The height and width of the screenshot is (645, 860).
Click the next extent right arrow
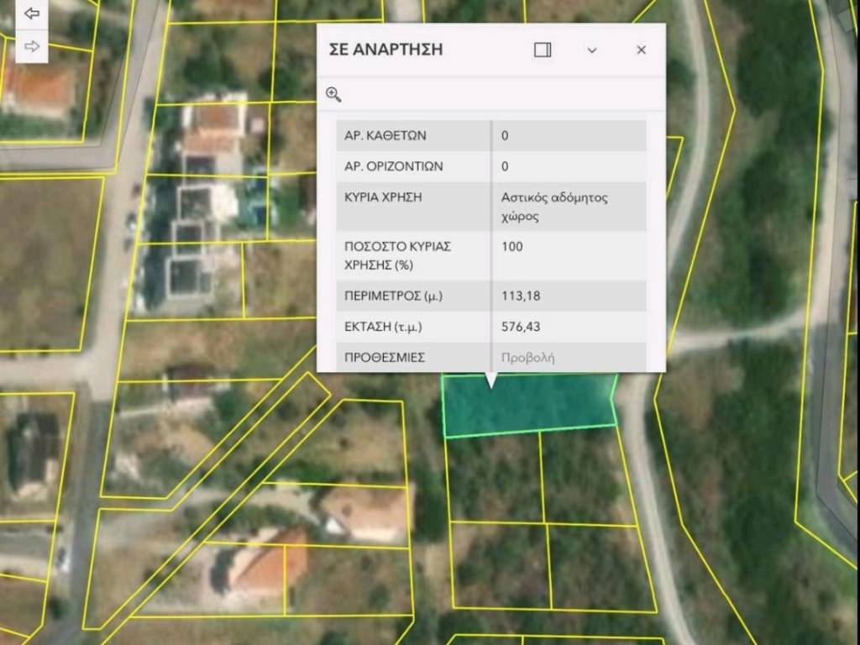tap(32, 46)
